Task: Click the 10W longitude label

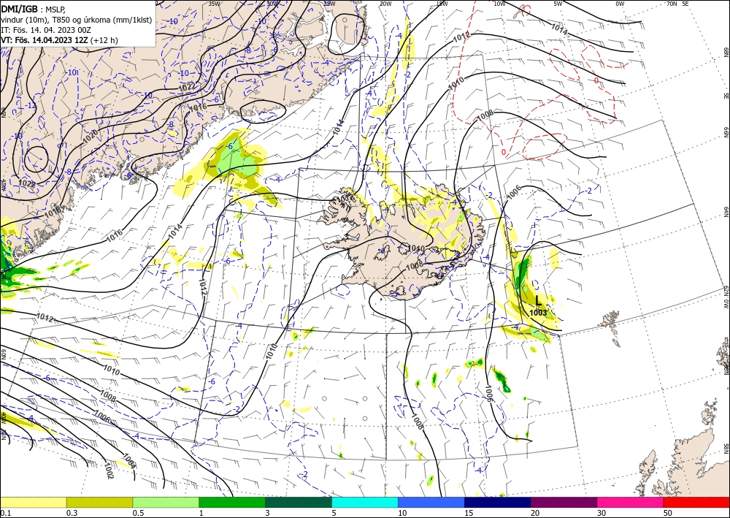Action: pos(499,4)
